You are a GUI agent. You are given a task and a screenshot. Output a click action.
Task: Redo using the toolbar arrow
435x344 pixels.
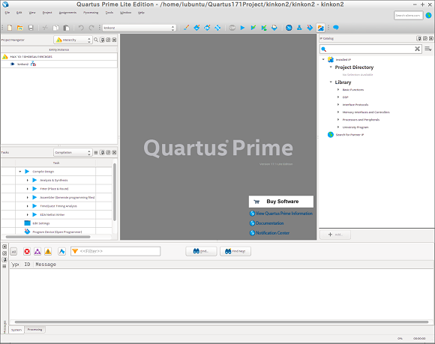pos(91,28)
